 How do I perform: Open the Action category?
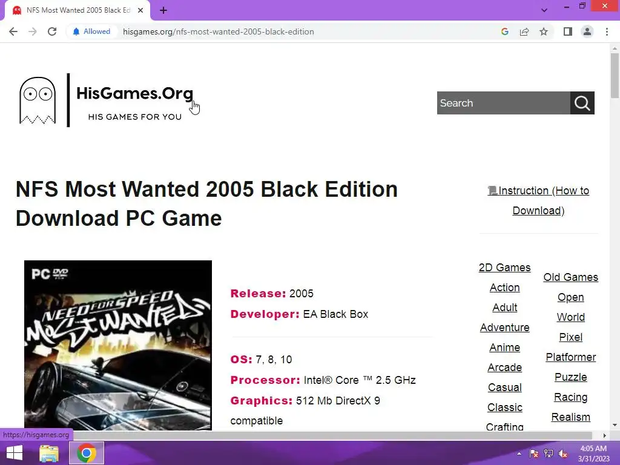504,288
